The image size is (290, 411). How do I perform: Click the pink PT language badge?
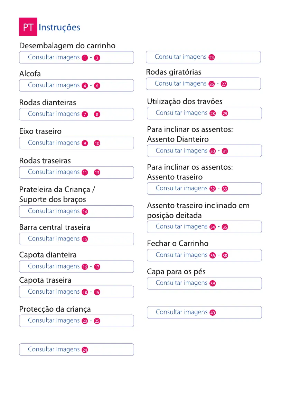[28, 27]
